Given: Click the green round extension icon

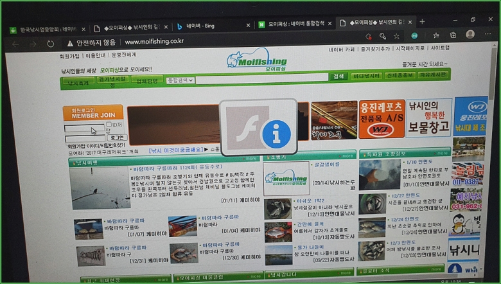Looking at the screenshot, I should (x=414, y=36).
